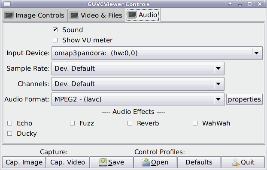Viewport: 267px width, 170px height.
Task: Click the Image Controls tab monitor icon
Action: click(9, 15)
